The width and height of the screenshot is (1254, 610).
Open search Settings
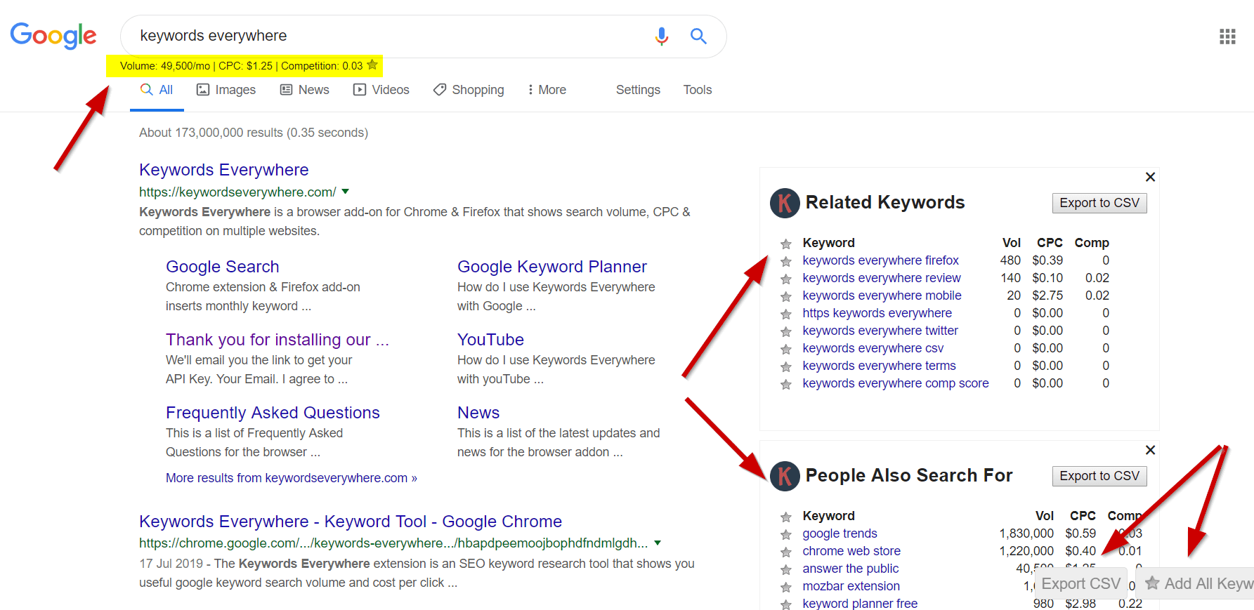tap(638, 90)
